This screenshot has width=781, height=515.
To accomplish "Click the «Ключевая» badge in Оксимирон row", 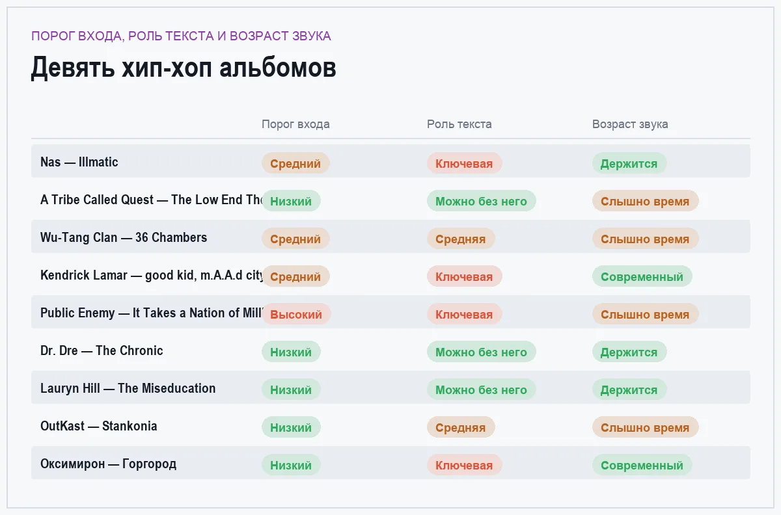I will [464, 465].
